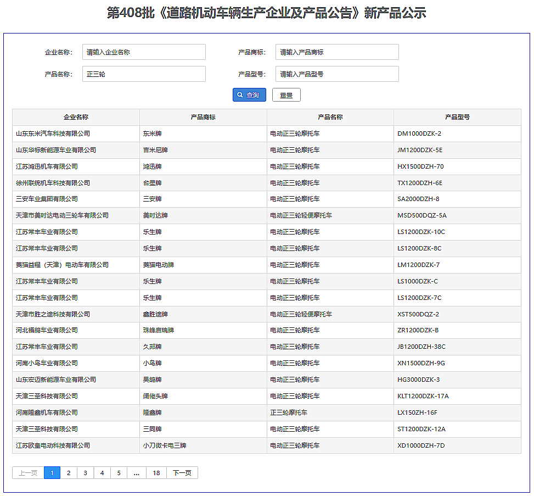Click trademark 久邦牌
Image resolution: width=534 pixels, height=496 pixels.
click(152, 347)
